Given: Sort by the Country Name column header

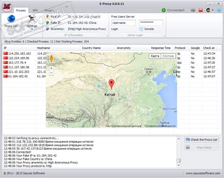Looking at the screenshot, I should (x=98, y=48).
